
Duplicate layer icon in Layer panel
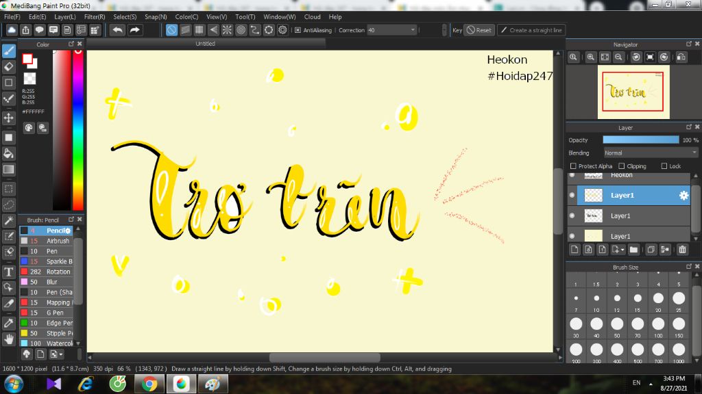[651, 250]
